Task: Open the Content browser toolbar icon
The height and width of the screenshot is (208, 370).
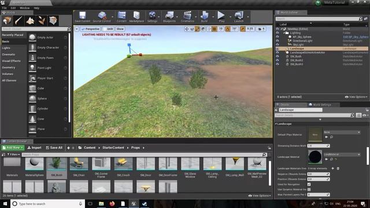Action: coord(121,17)
